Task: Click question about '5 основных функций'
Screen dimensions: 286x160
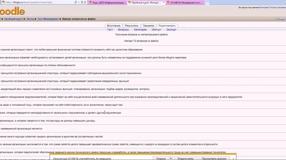Action: pyautogui.click(x=75, y=89)
